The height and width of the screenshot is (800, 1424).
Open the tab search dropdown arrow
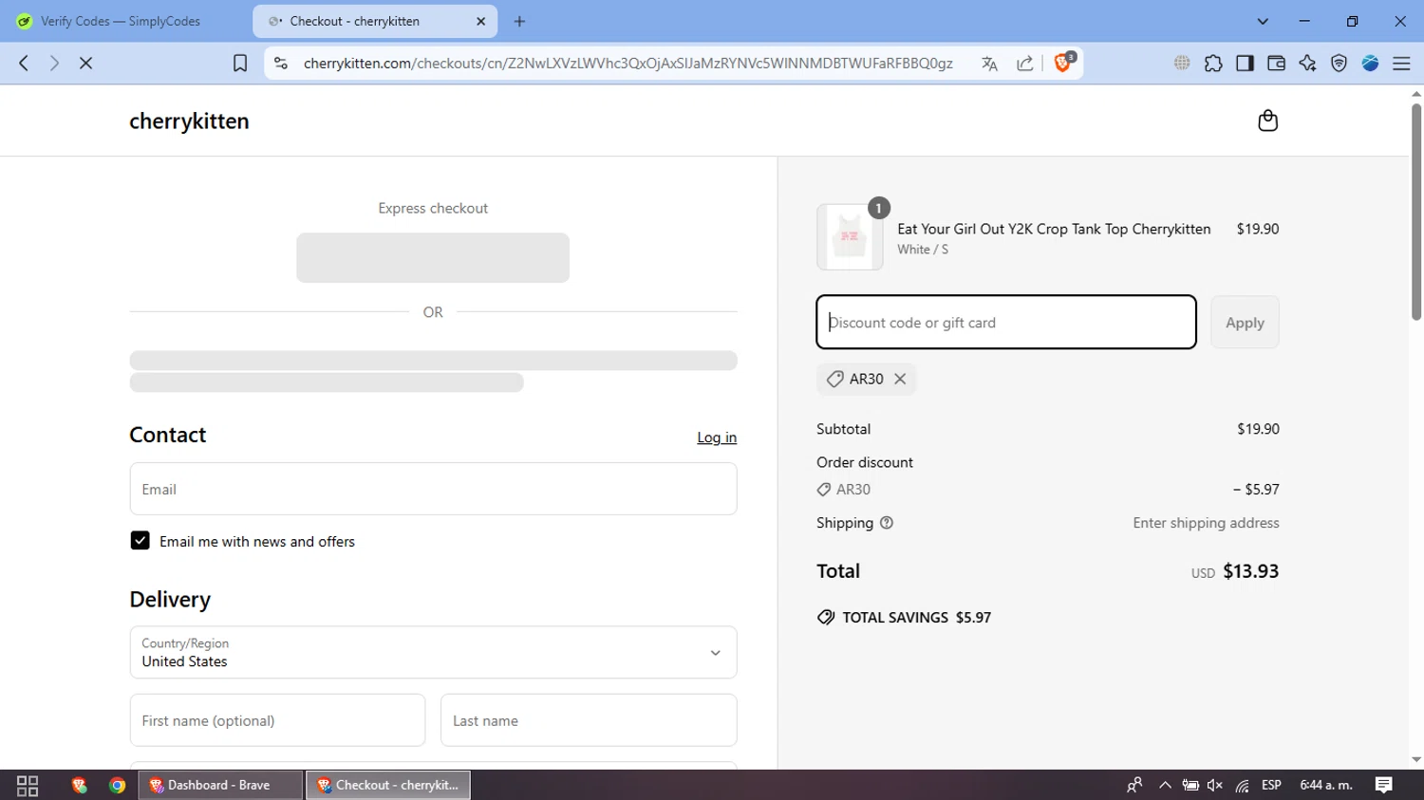click(1263, 21)
